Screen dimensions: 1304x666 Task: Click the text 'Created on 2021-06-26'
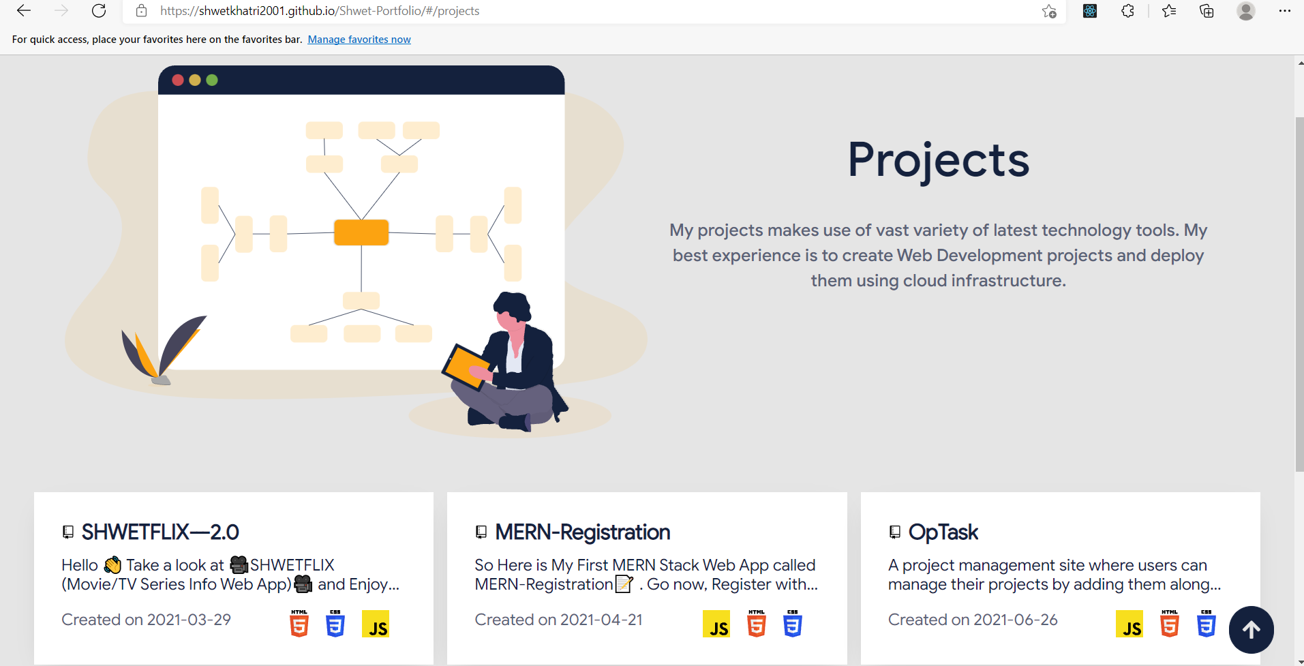(x=973, y=620)
